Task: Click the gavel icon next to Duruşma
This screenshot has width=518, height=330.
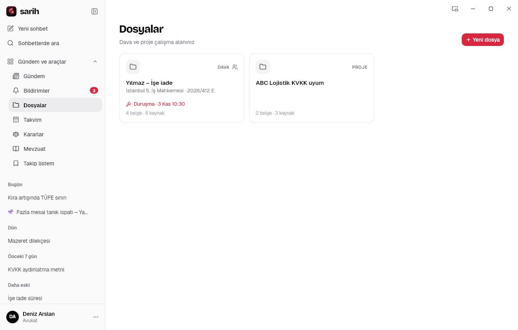Action: [x=129, y=104]
